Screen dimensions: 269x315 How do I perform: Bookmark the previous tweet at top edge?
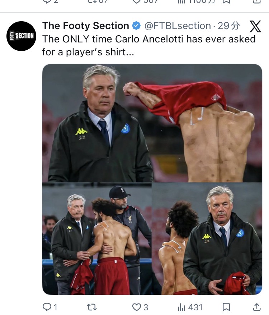tap(226, 1)
